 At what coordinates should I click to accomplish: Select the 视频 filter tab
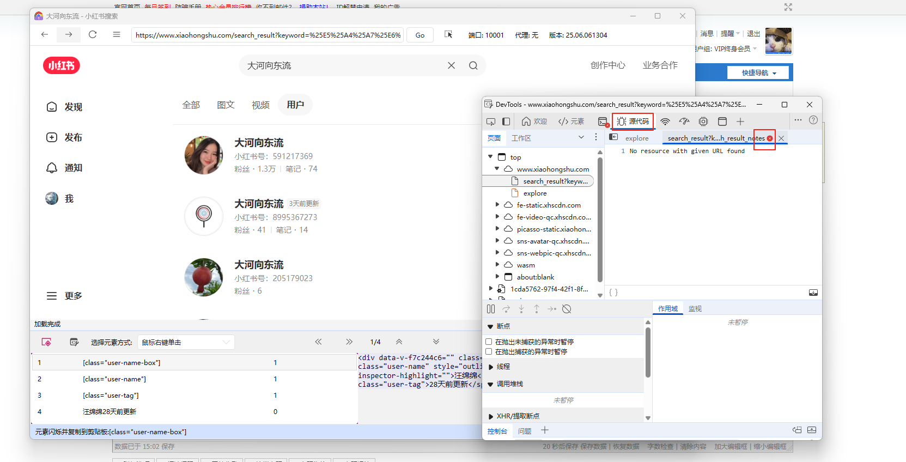pyautogui.click(x=260, y=105)
